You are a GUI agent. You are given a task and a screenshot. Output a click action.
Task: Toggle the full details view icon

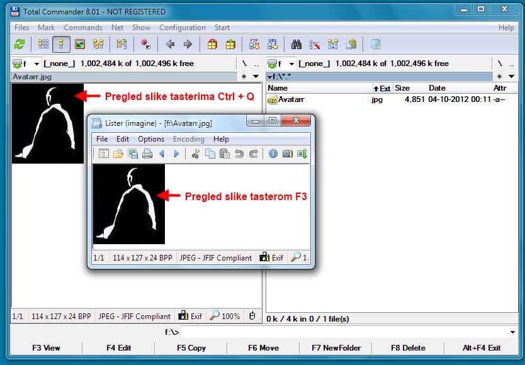[x=61, y=44]
